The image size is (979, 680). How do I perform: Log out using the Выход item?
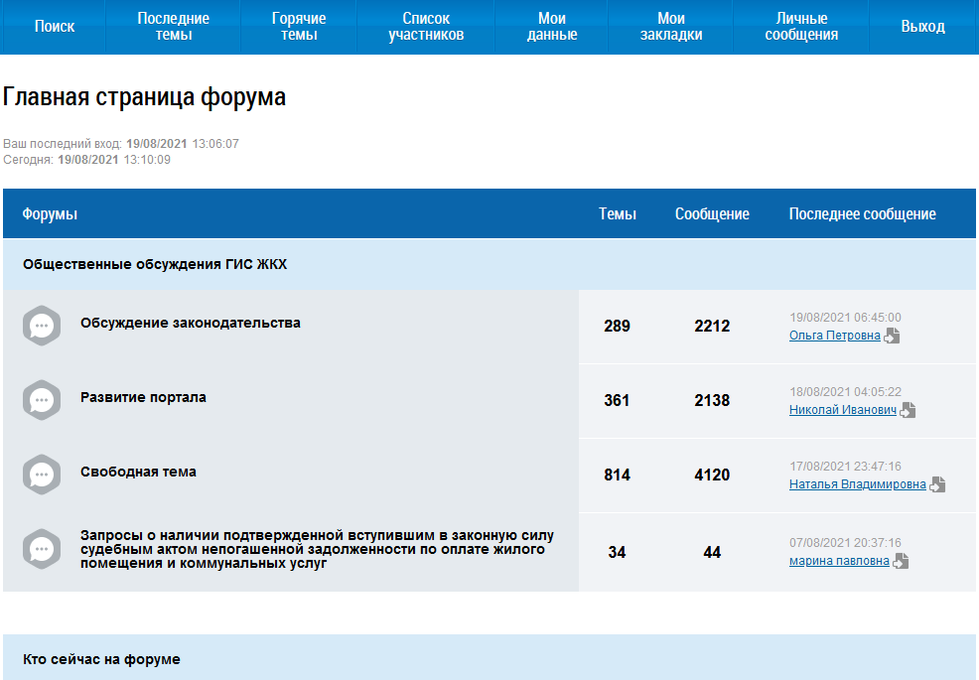[922, 27]
